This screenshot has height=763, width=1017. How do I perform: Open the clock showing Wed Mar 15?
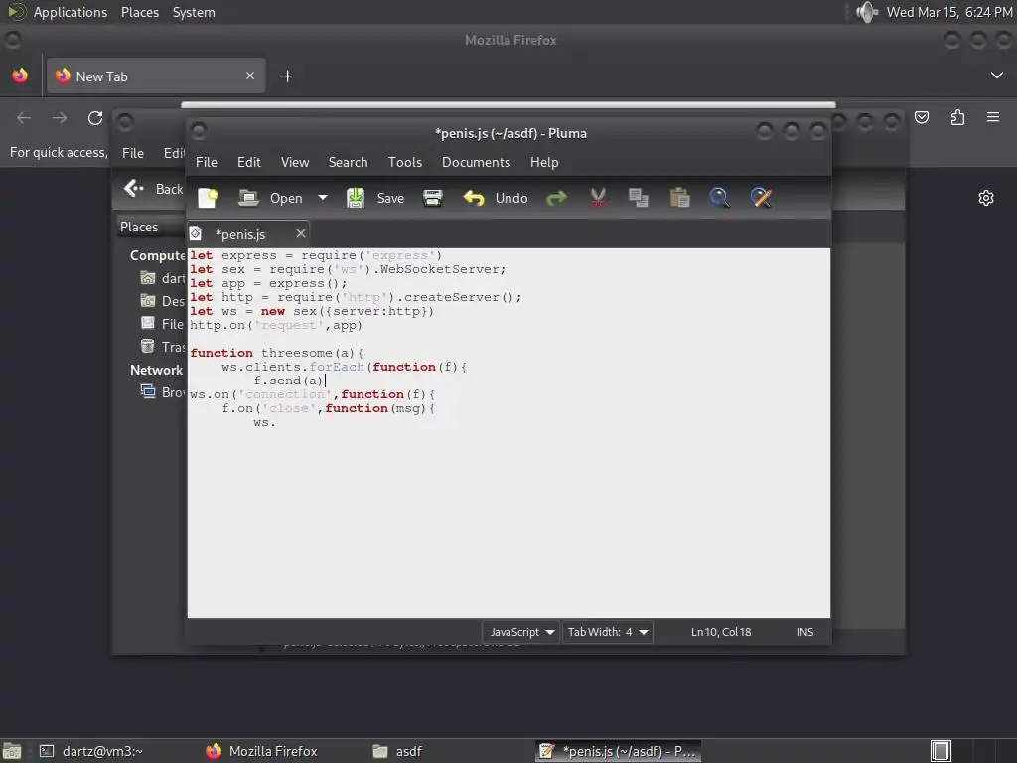(x=949, y=12)
